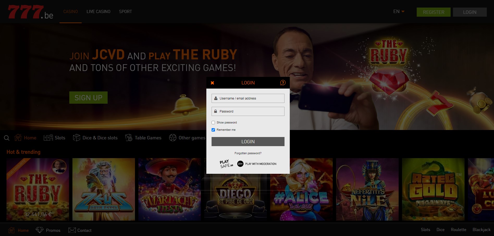Click the search magnifier icon
The width and height of the screenshot is (494, 236).
(x=7, y=138)
